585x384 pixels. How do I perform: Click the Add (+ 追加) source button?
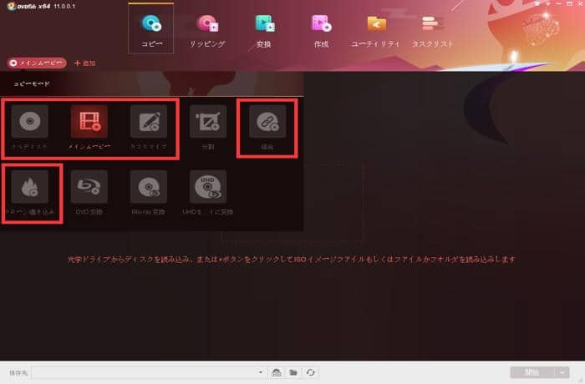point(84,63)
